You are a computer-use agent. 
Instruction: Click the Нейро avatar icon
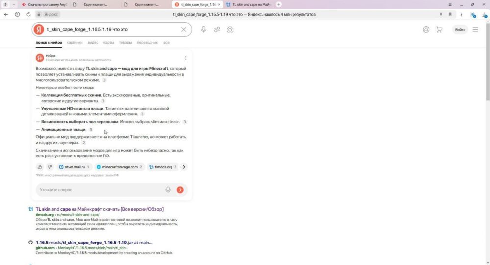pos(40,58)
